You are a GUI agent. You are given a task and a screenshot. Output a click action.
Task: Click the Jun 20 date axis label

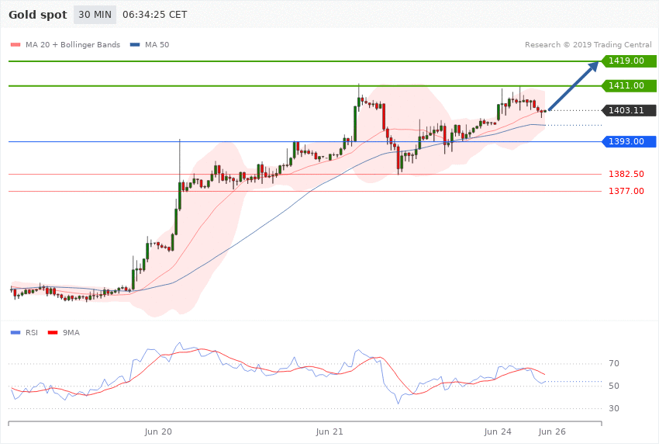(158, 431)
